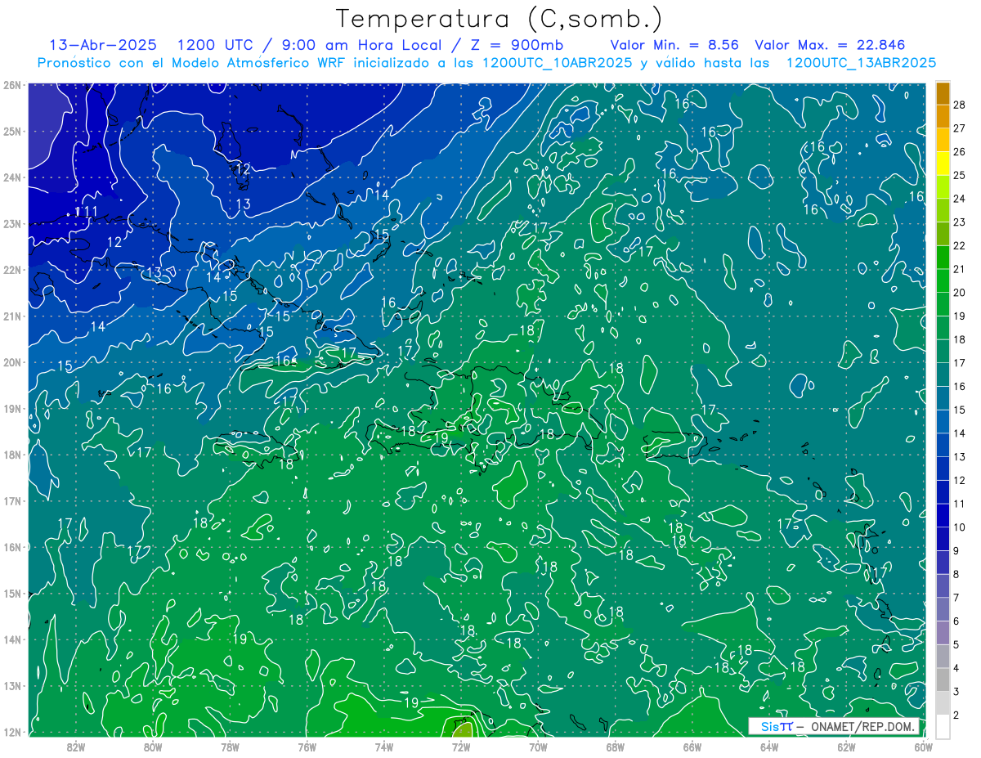
Task: Click the '16N' latitude label
Action: [x=11, y=547]
